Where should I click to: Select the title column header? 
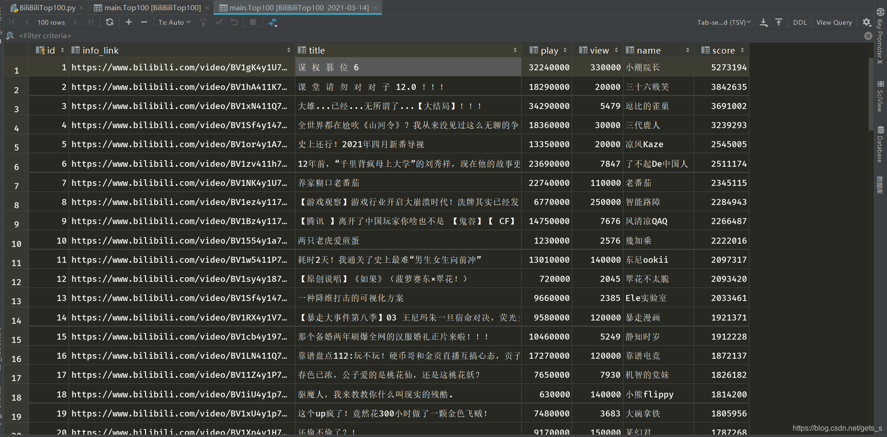point(408,50)
